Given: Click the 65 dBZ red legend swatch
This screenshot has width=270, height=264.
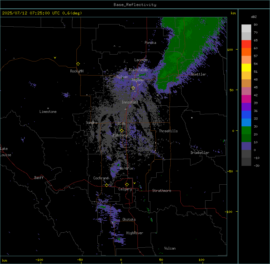Looking at the screenshot, I should 246,44.
